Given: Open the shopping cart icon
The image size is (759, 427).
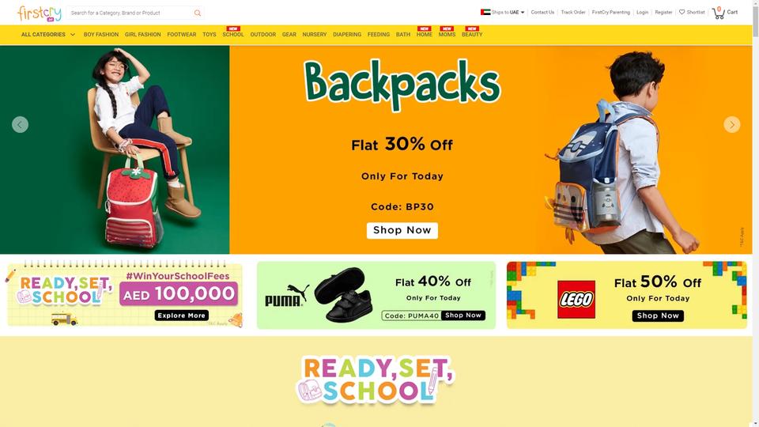Looking at the screenshot, I should pos(719,13).
